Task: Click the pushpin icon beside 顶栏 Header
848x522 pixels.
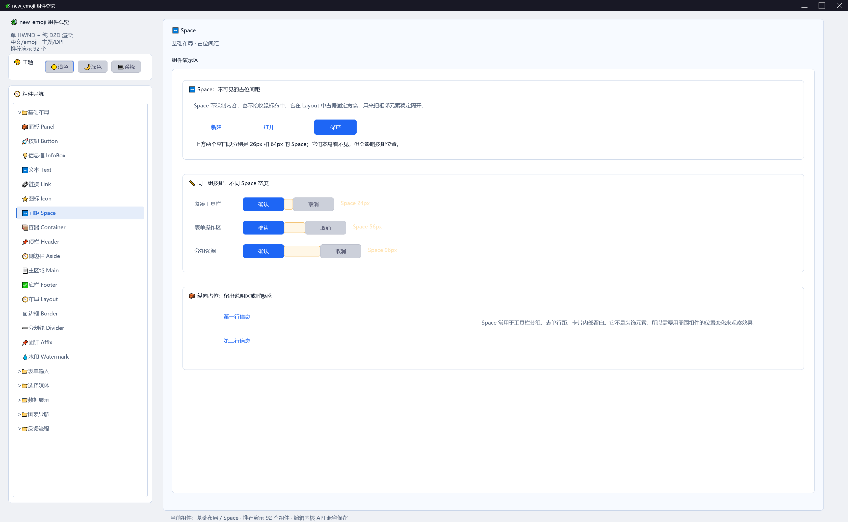Action: click(25, 242)
